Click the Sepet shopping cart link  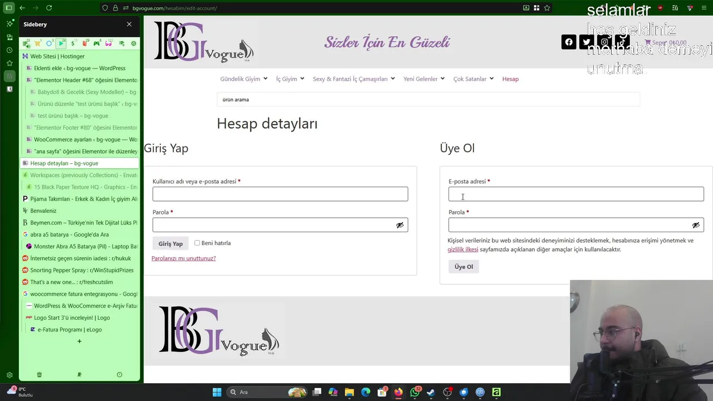pos(666,42)
